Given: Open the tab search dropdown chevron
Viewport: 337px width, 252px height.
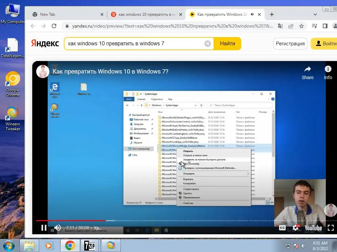Looking at the screenshot, I should coord(315,14).
